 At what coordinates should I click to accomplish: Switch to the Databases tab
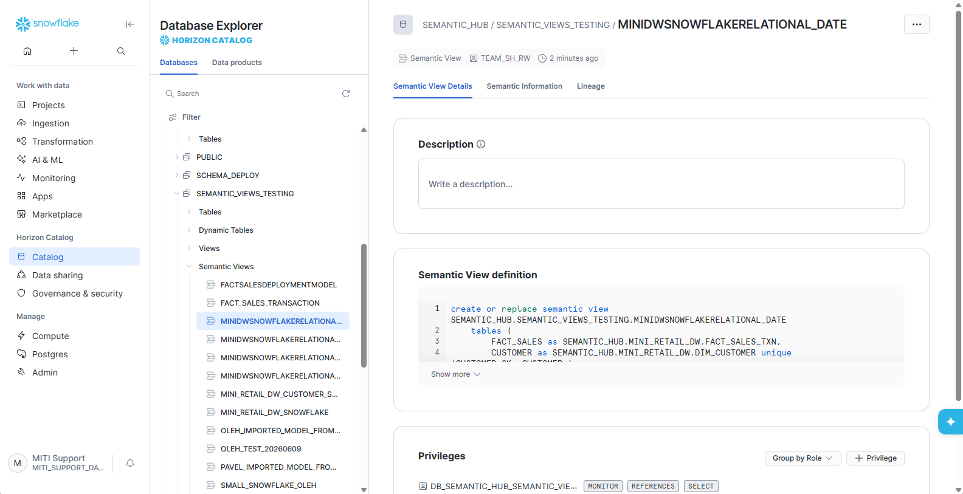[179, 63]
